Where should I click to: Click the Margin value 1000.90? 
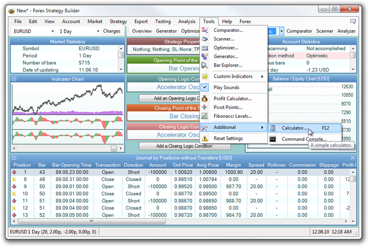pyautogui.click(x=234, y=172)
